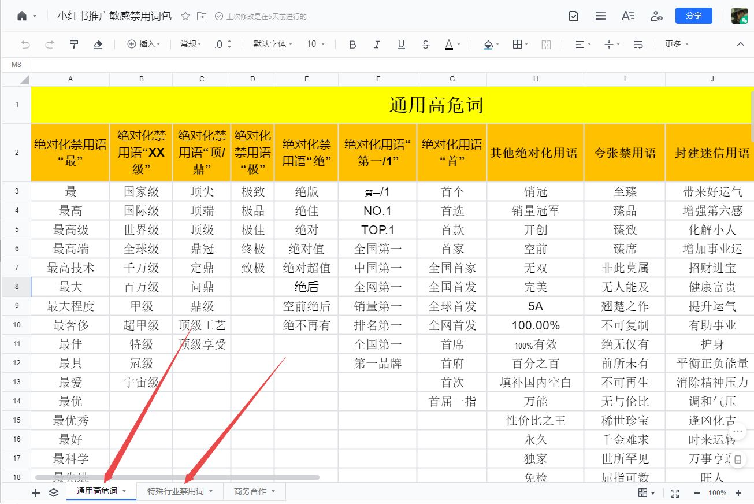
Task: Apply bold formatting to selection
Action: [352, 43]
